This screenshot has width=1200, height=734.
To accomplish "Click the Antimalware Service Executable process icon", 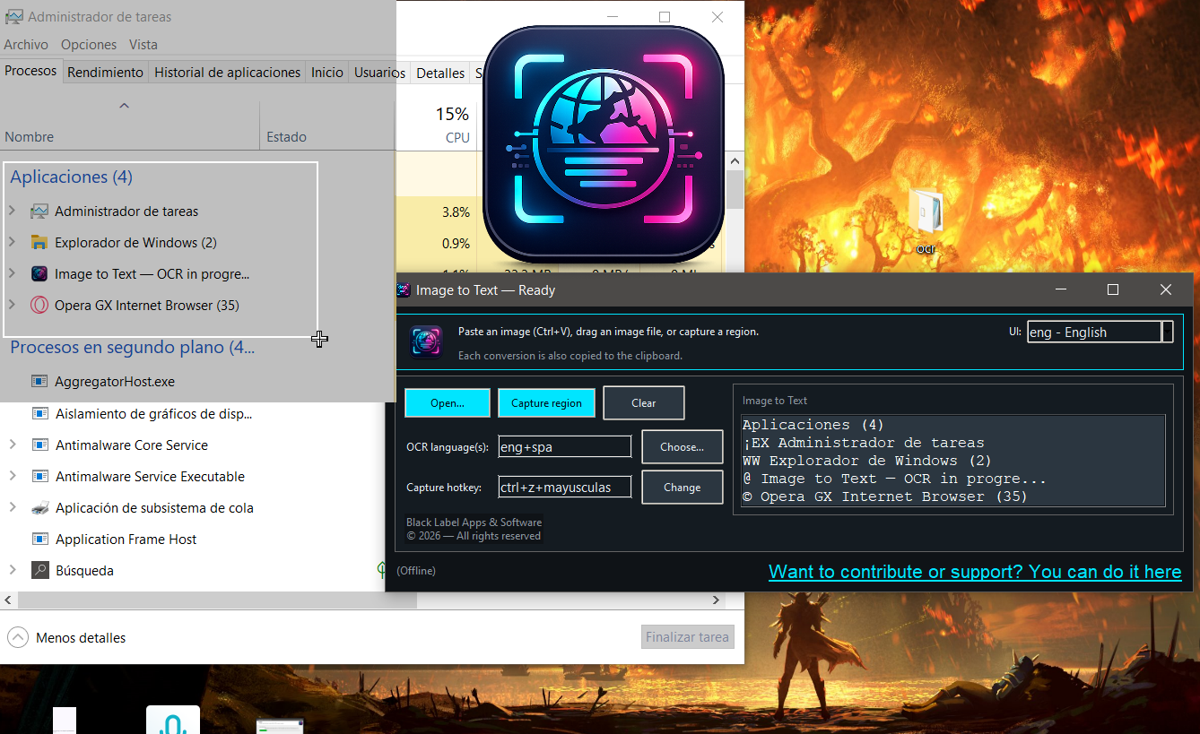I will [39, 477].
